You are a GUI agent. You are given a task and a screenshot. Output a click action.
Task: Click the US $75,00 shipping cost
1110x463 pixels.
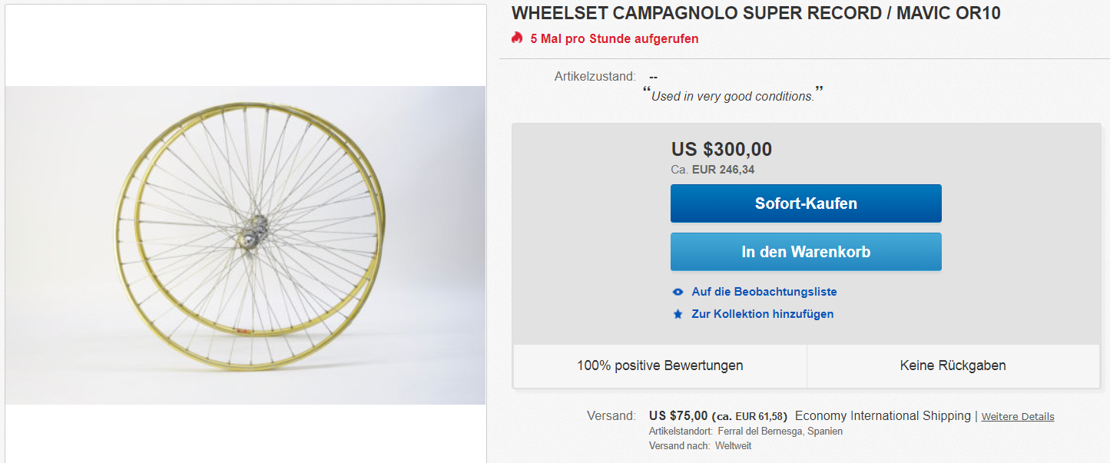coord(678,415)
